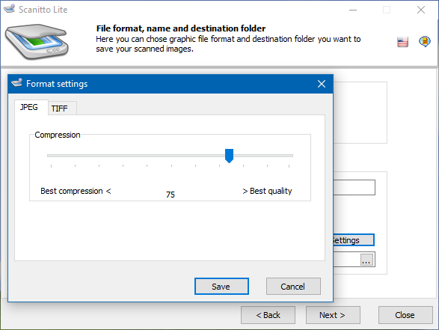Click the compression slider thumb
The height and width of the screenshot is (330, 439).
pos(229,156)
